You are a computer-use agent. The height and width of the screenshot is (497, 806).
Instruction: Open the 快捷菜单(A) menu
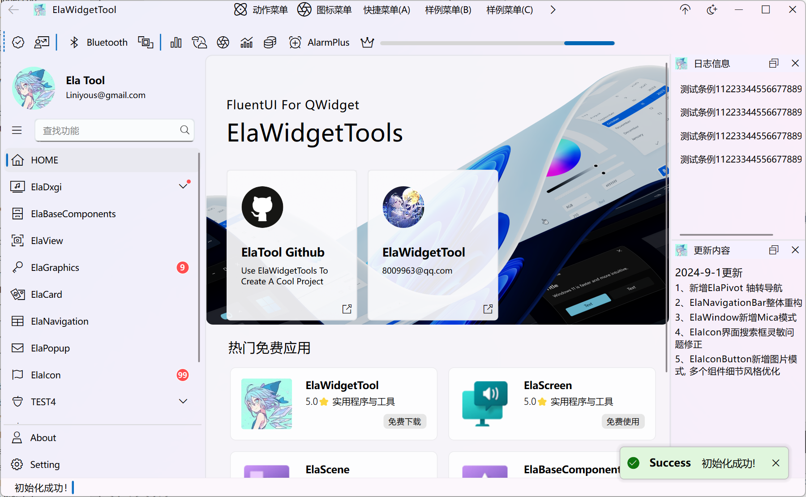tap(387, 10)
